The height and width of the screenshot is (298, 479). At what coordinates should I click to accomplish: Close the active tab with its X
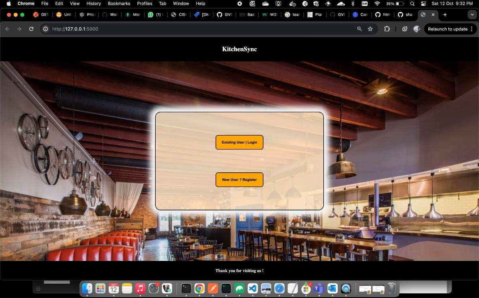433,15
